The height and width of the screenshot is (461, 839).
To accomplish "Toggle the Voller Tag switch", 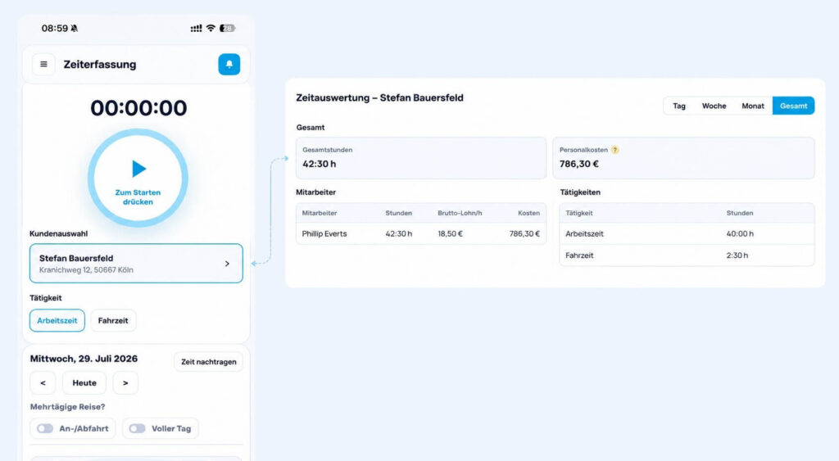I will [x=137, y=428].
